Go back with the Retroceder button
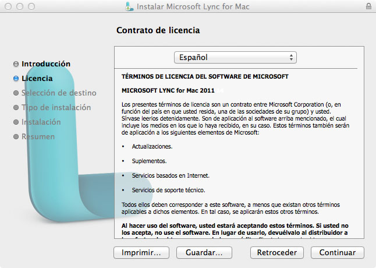376x268 pixels. (x=277, y=252)
